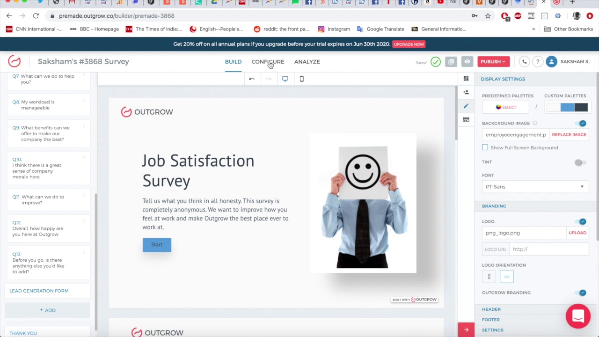The height and width of the screenshot is (337, 599).
Task: Click the Logo URL input field
Action: coord(549,249)
